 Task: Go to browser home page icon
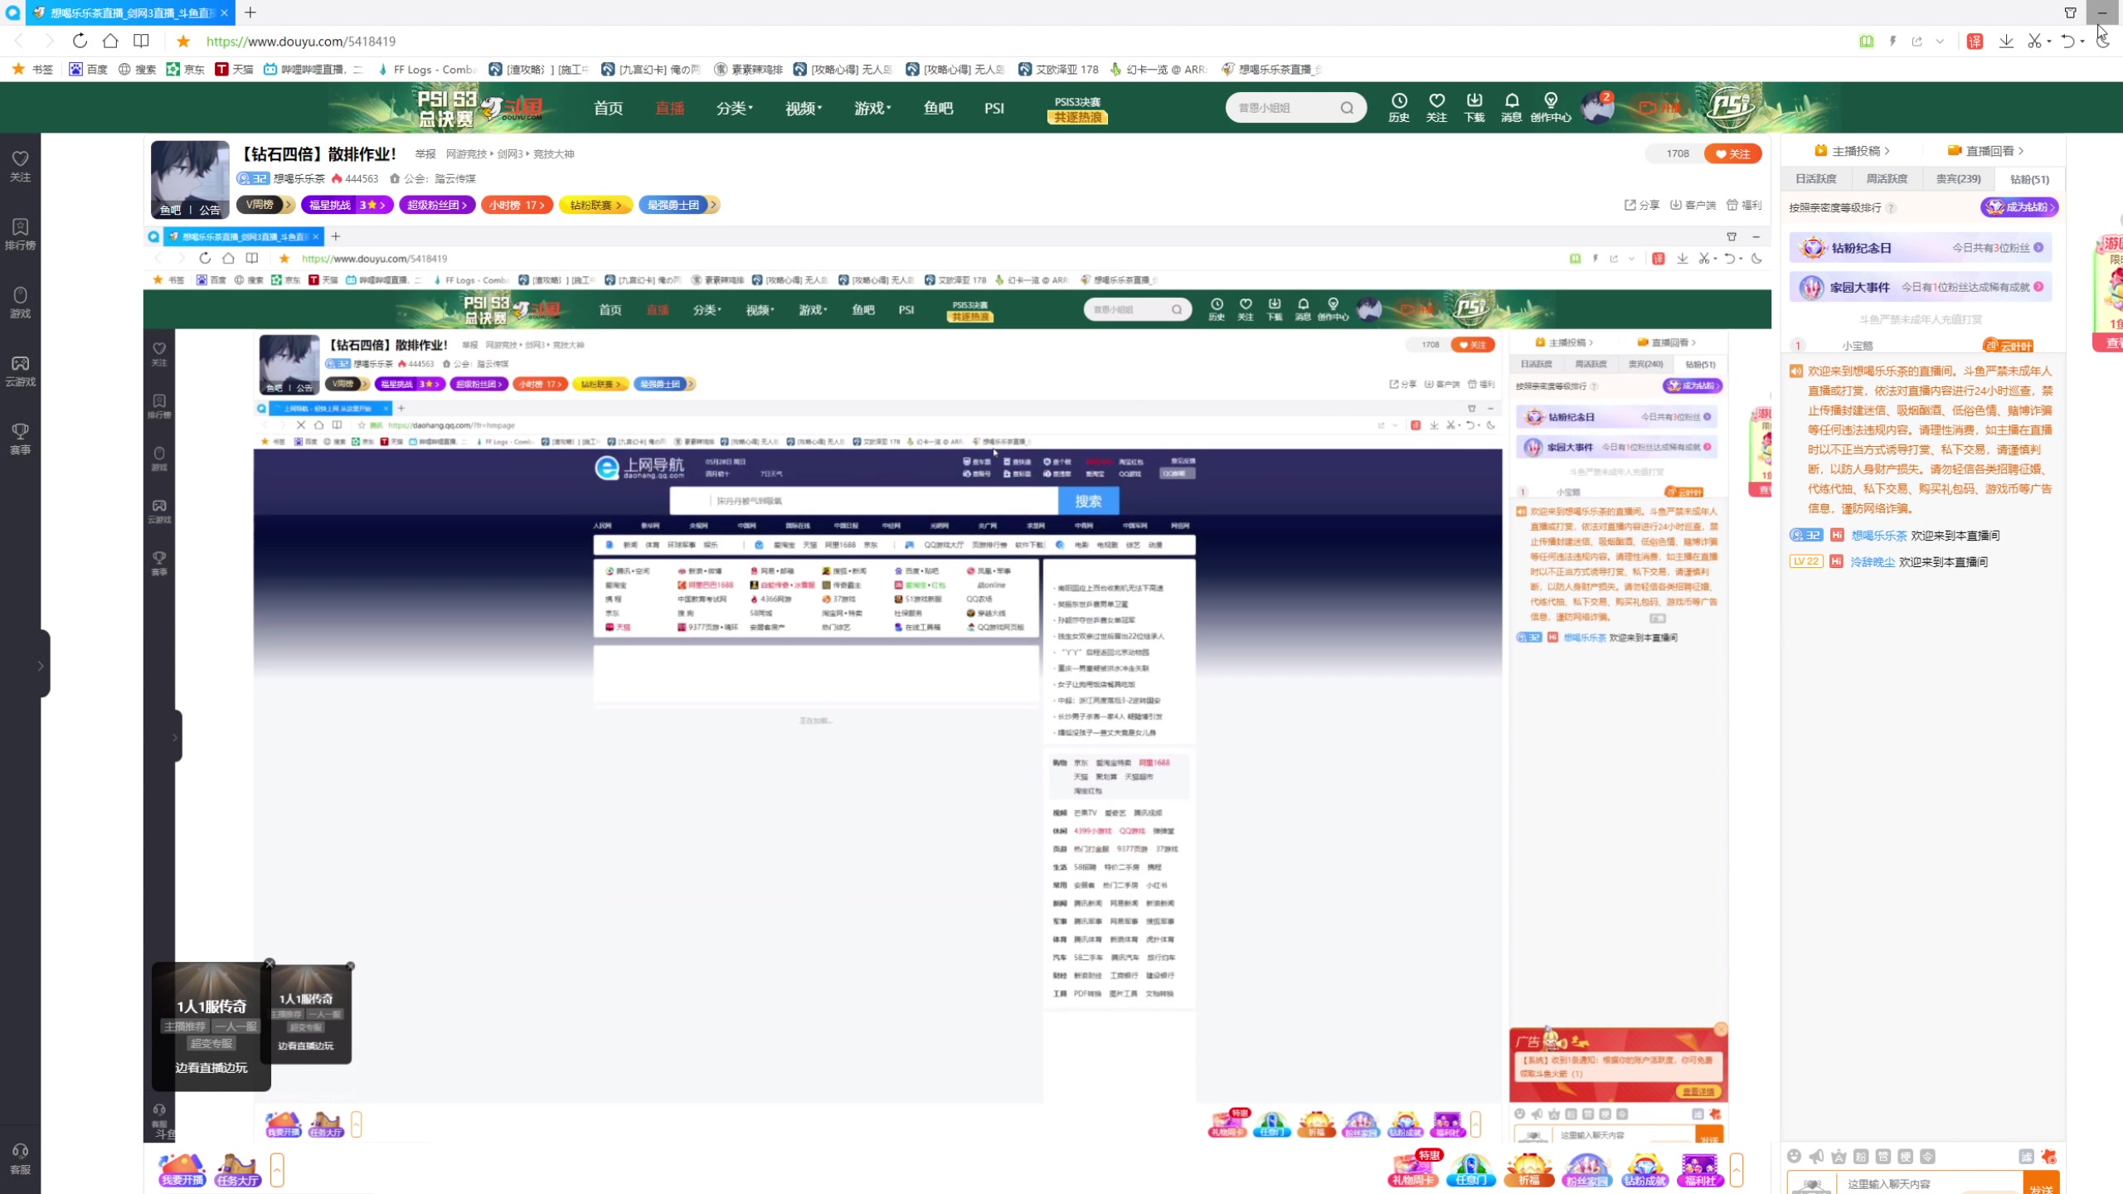pyautogui.click(x=110, y=41)
